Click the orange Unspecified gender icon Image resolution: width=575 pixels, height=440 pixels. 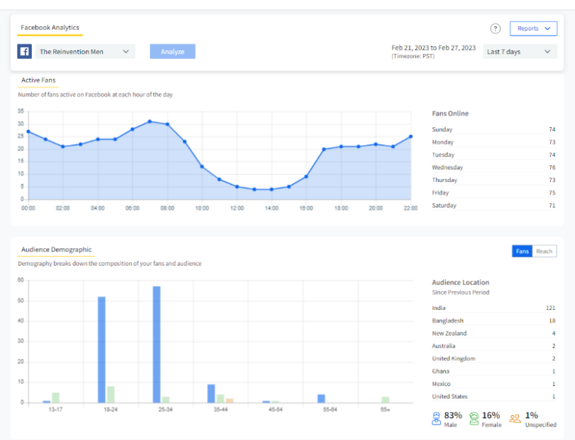point(515,419)
